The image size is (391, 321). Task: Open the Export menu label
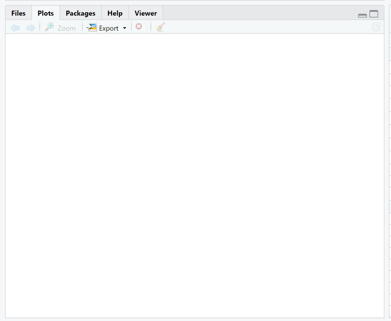(109, 28)
